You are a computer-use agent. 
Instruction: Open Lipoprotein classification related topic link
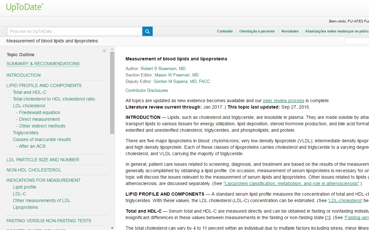(x=291, y=183)
